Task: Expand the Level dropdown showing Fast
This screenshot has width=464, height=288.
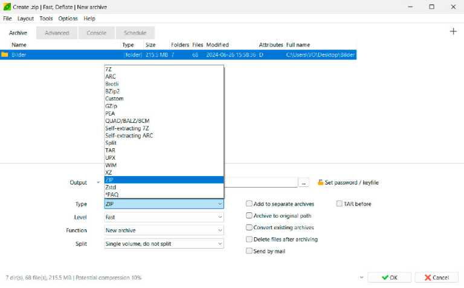Action: pyautogui.click(x=164, y=217)
